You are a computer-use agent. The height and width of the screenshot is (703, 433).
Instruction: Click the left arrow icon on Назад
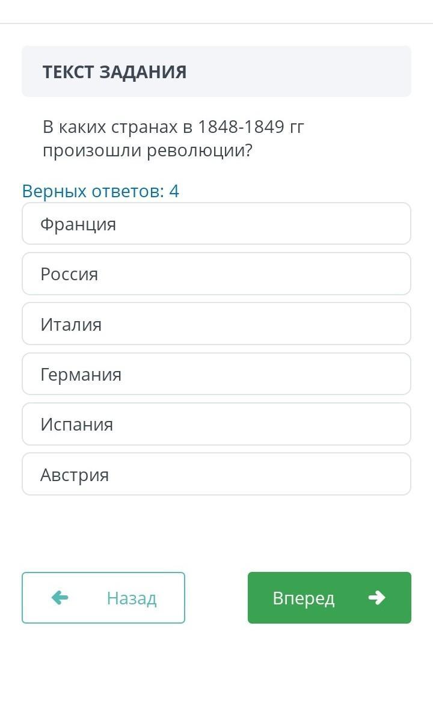point(60,597)
